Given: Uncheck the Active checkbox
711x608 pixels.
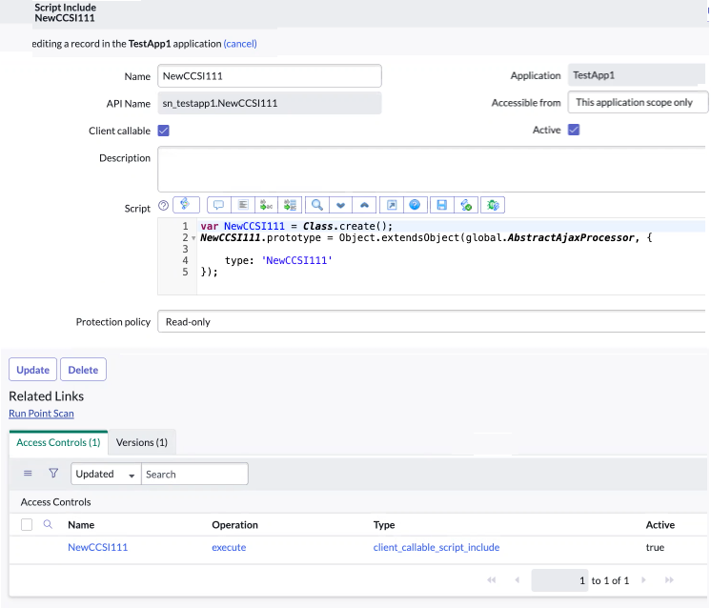Looking at the screenshot, I should pos(574,130).
